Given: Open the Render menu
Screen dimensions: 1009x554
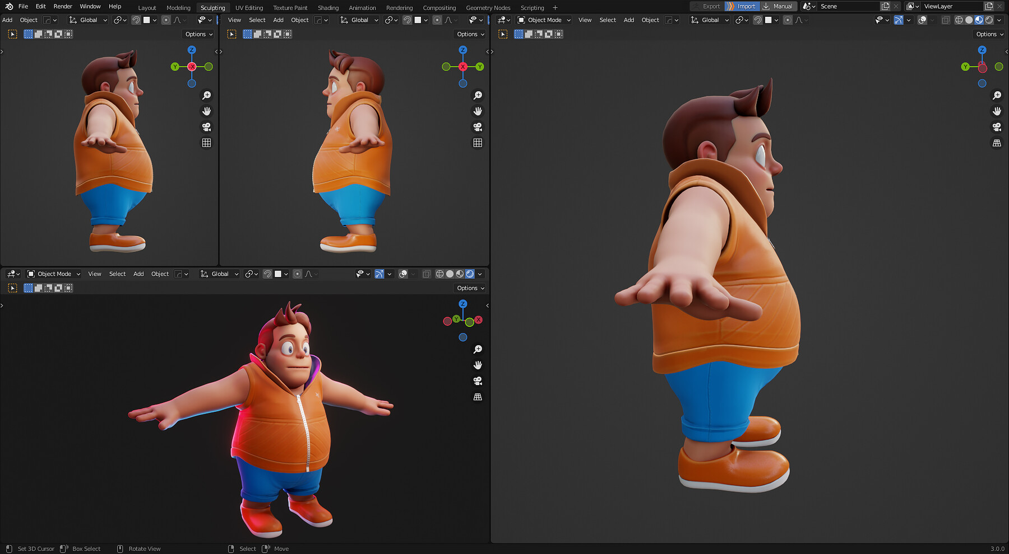Looking at the screenshot, I should tap(63, 6).
